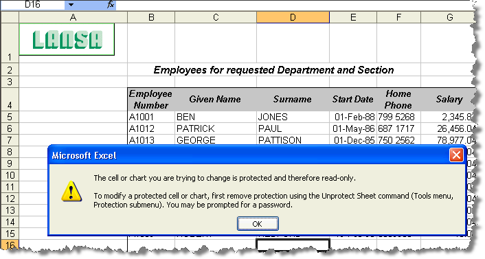
Task: Click the 'Given Name' heading cell
Action: coord(216,100)
